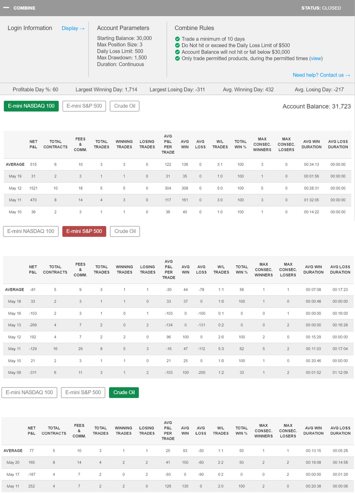
Task: Open the permitted products view link
Action: [x=316, y=58]
